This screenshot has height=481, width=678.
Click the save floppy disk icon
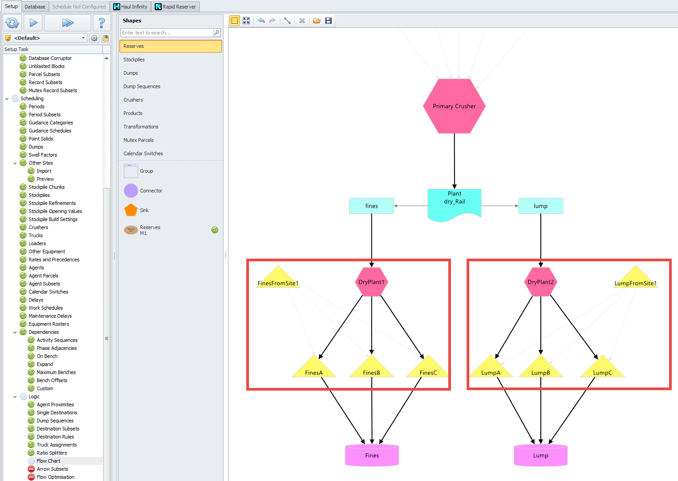[x=328, y=21]
